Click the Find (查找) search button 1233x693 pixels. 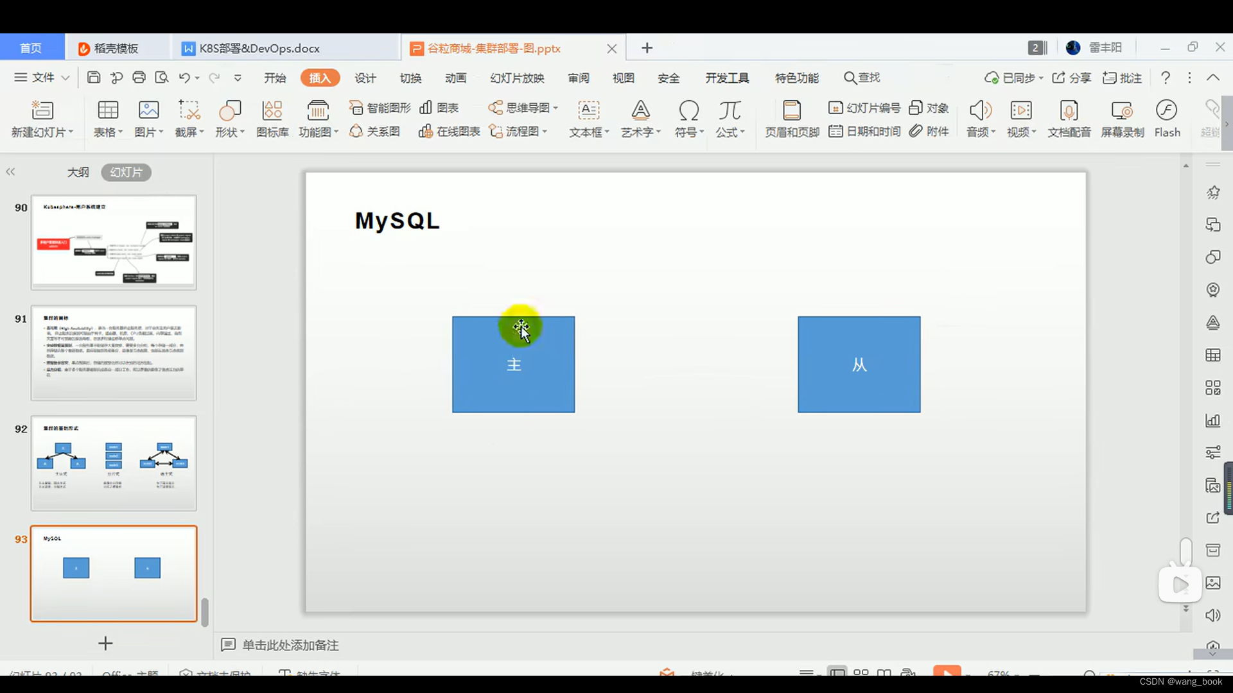click(862, 78)
